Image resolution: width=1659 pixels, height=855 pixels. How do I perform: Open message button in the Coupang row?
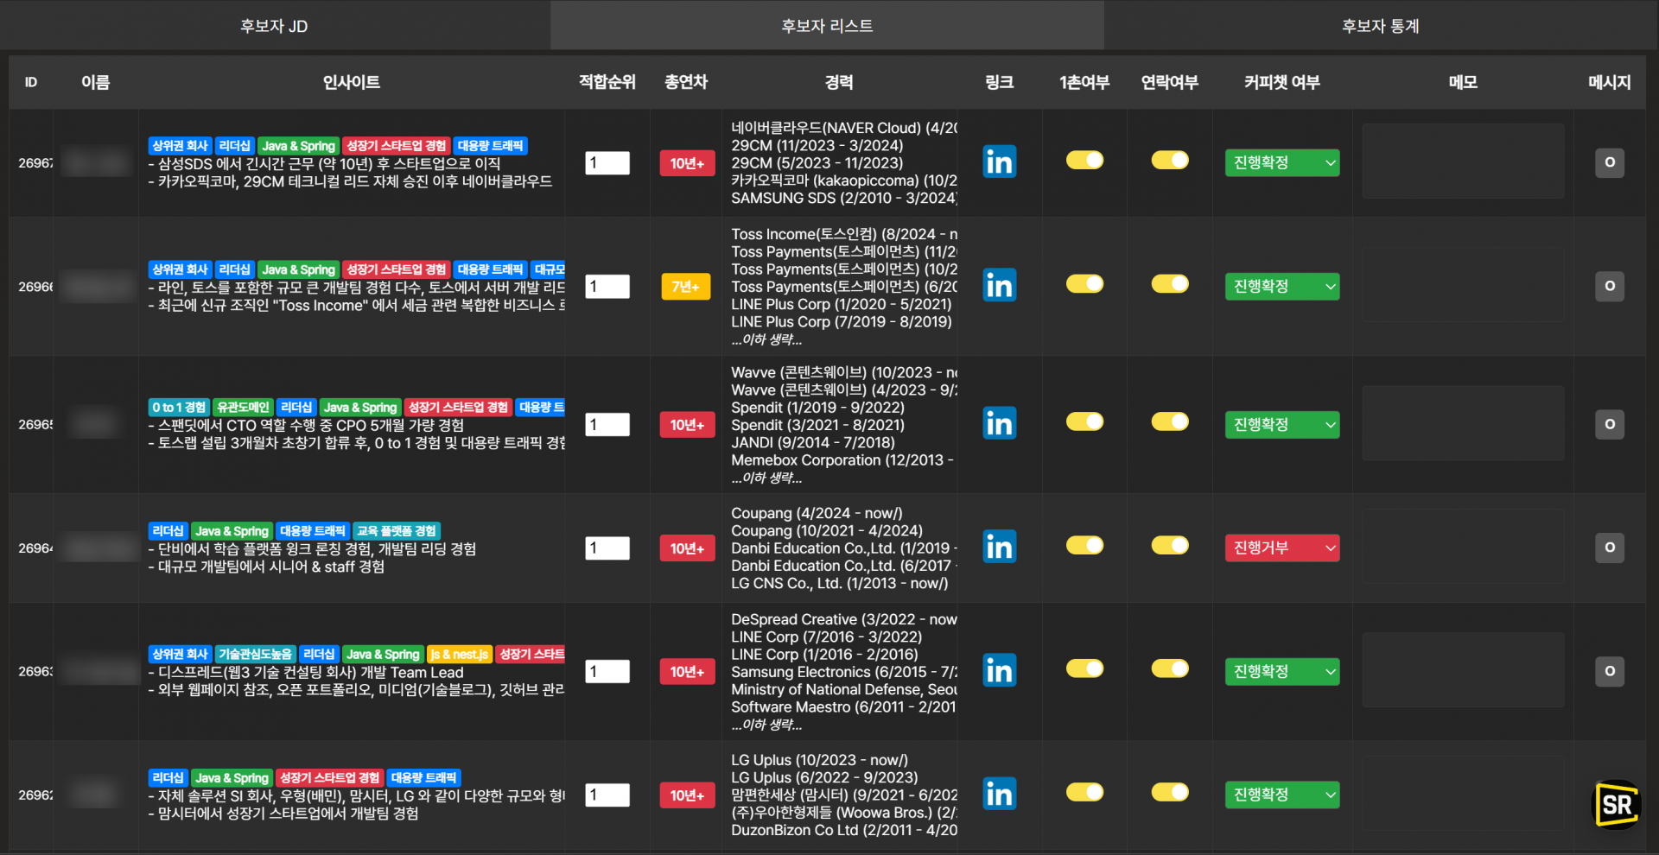1609,548
